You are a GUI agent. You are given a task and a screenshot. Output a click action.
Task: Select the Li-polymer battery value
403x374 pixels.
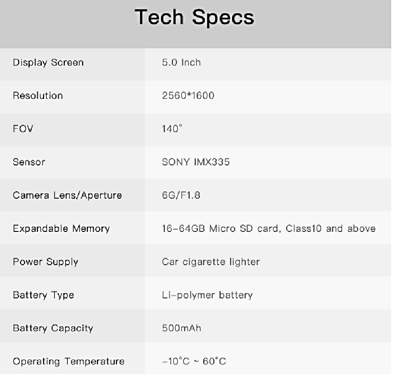tap(207, 295)
